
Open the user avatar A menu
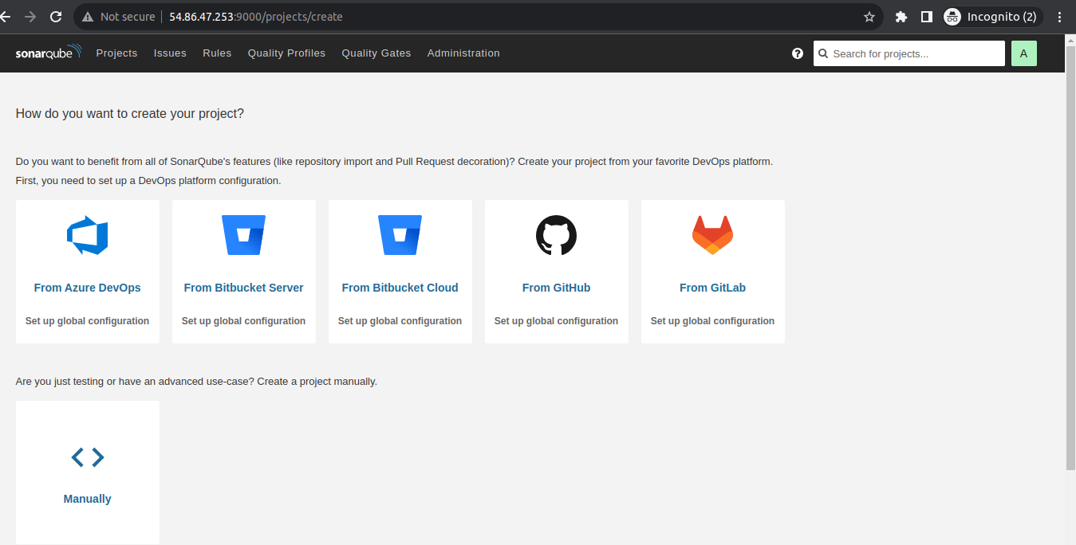1024,53
